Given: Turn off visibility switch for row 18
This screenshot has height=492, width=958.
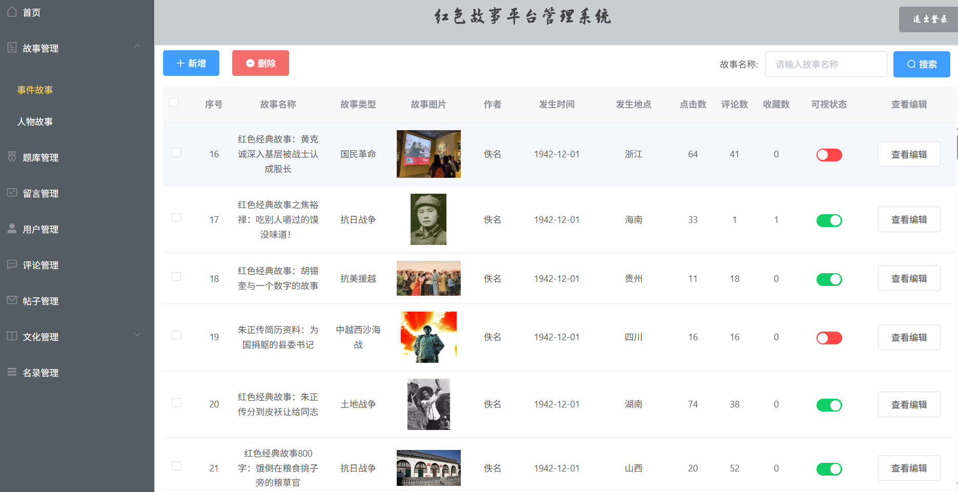Looking at the screenshot, I should [x=829, y=279].
